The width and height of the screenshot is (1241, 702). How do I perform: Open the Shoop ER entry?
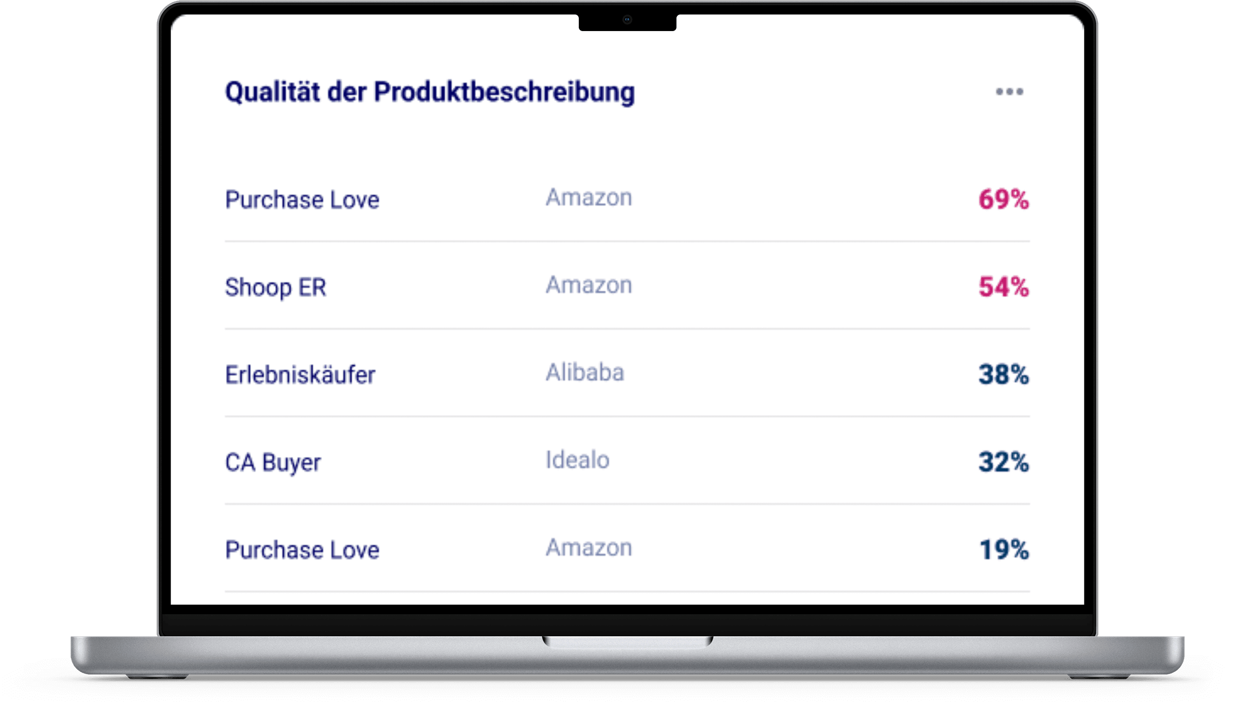click(x=275, y=288)
